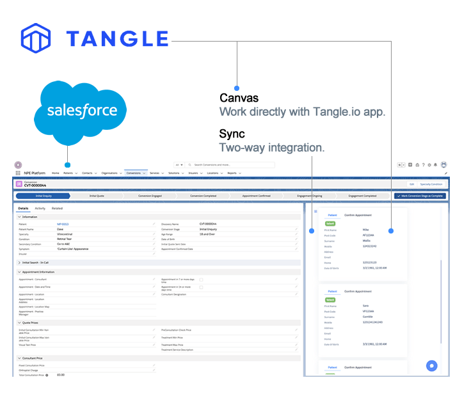This screenshot has height=403, width=462.
Task: Open the Conversions nav dropdown chevron
Action: [x=144, y=173]
